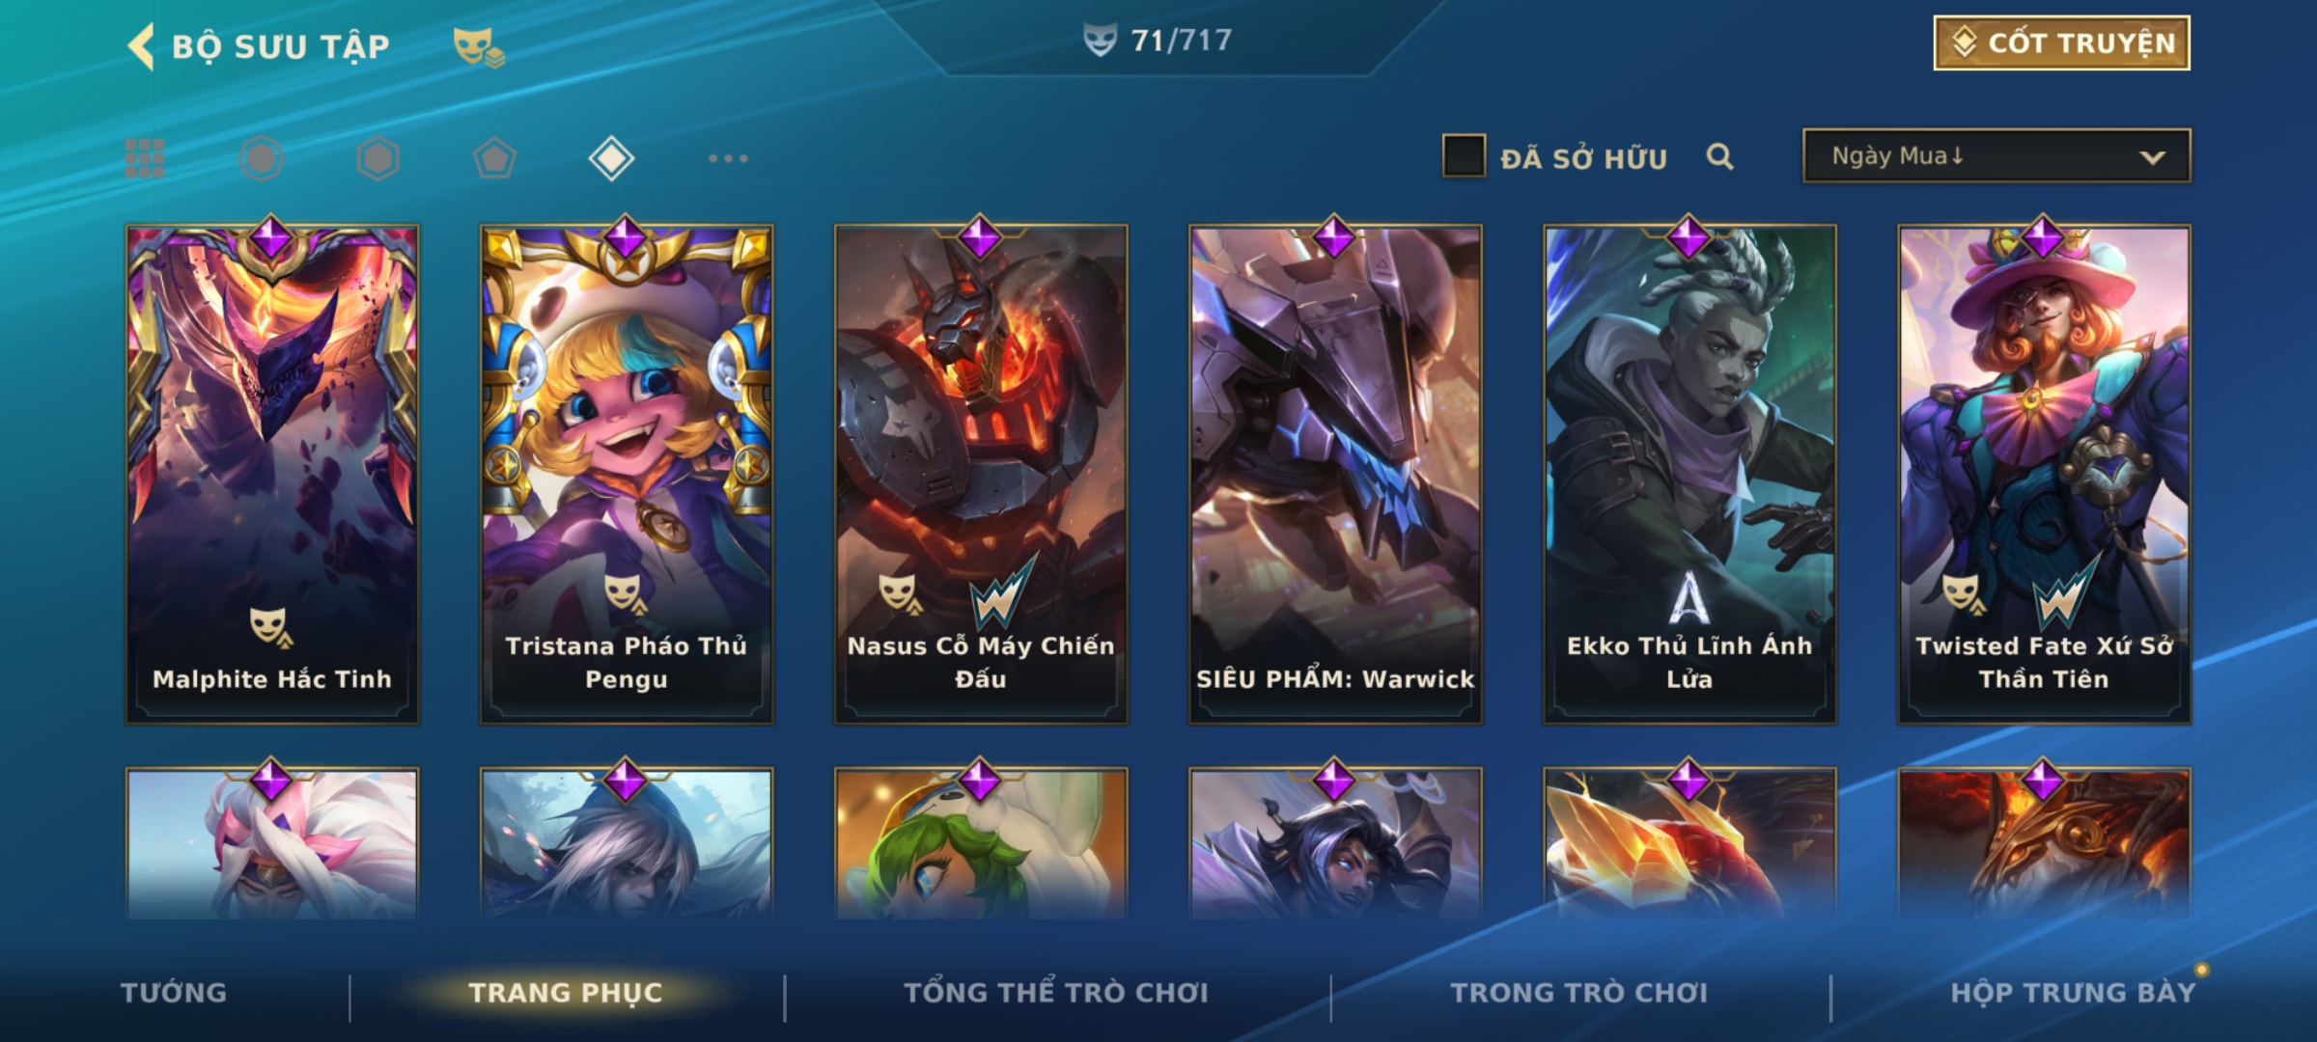Open the Hộp Trưng Bày tab
Viewport: 2317px width, 1042px height.
pyautogui.click(x=2073, y=993)
